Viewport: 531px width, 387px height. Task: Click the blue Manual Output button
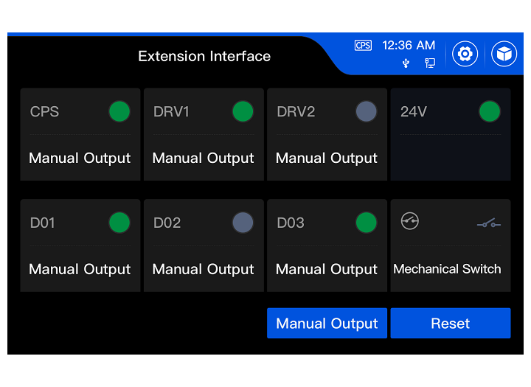[327, 323]
